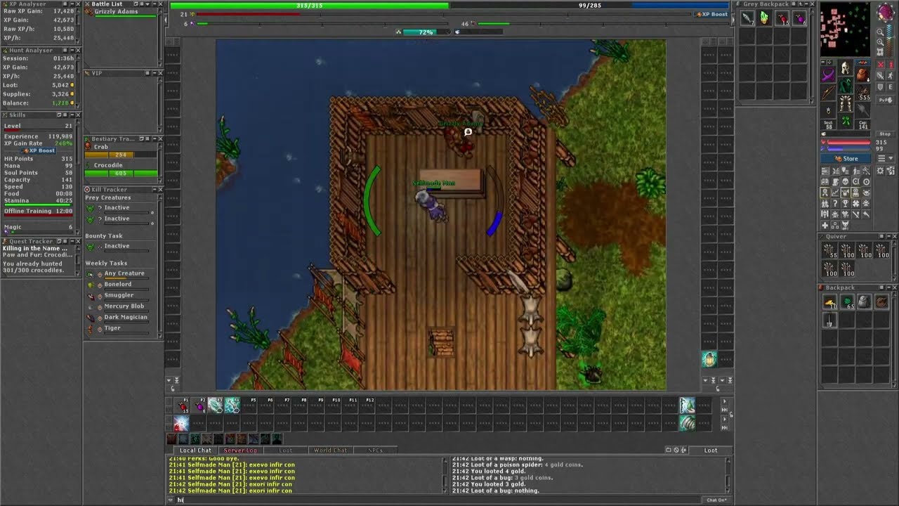Click the Bonelord weekly task

pyautogui.click(x=119, y=285)
